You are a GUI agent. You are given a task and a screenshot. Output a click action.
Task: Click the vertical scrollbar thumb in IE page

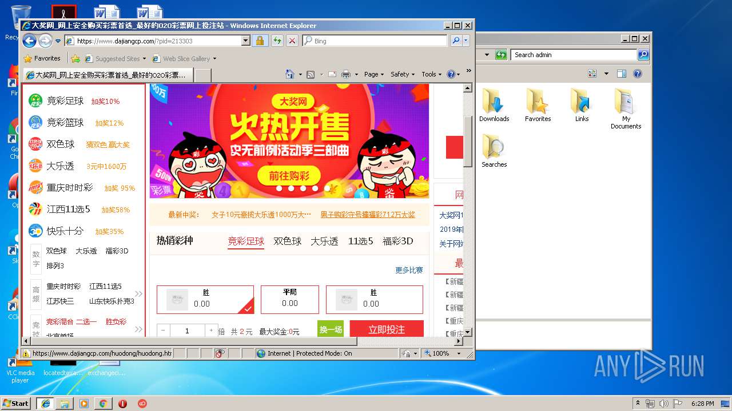pyautogui.click(x=467, y=142)
